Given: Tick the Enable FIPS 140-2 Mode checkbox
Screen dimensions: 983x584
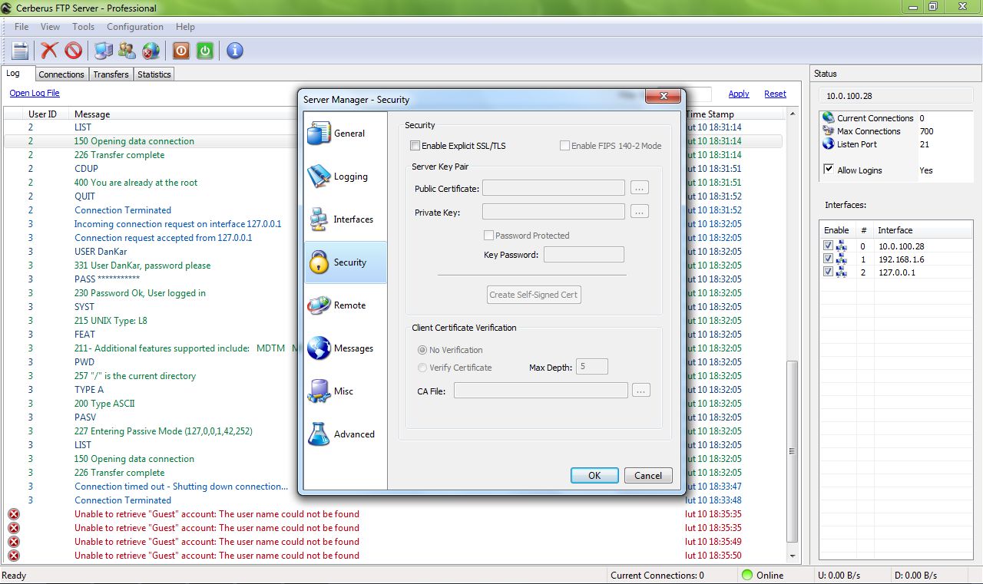Looking at the screenshot, I should click(x=565, y=146).
